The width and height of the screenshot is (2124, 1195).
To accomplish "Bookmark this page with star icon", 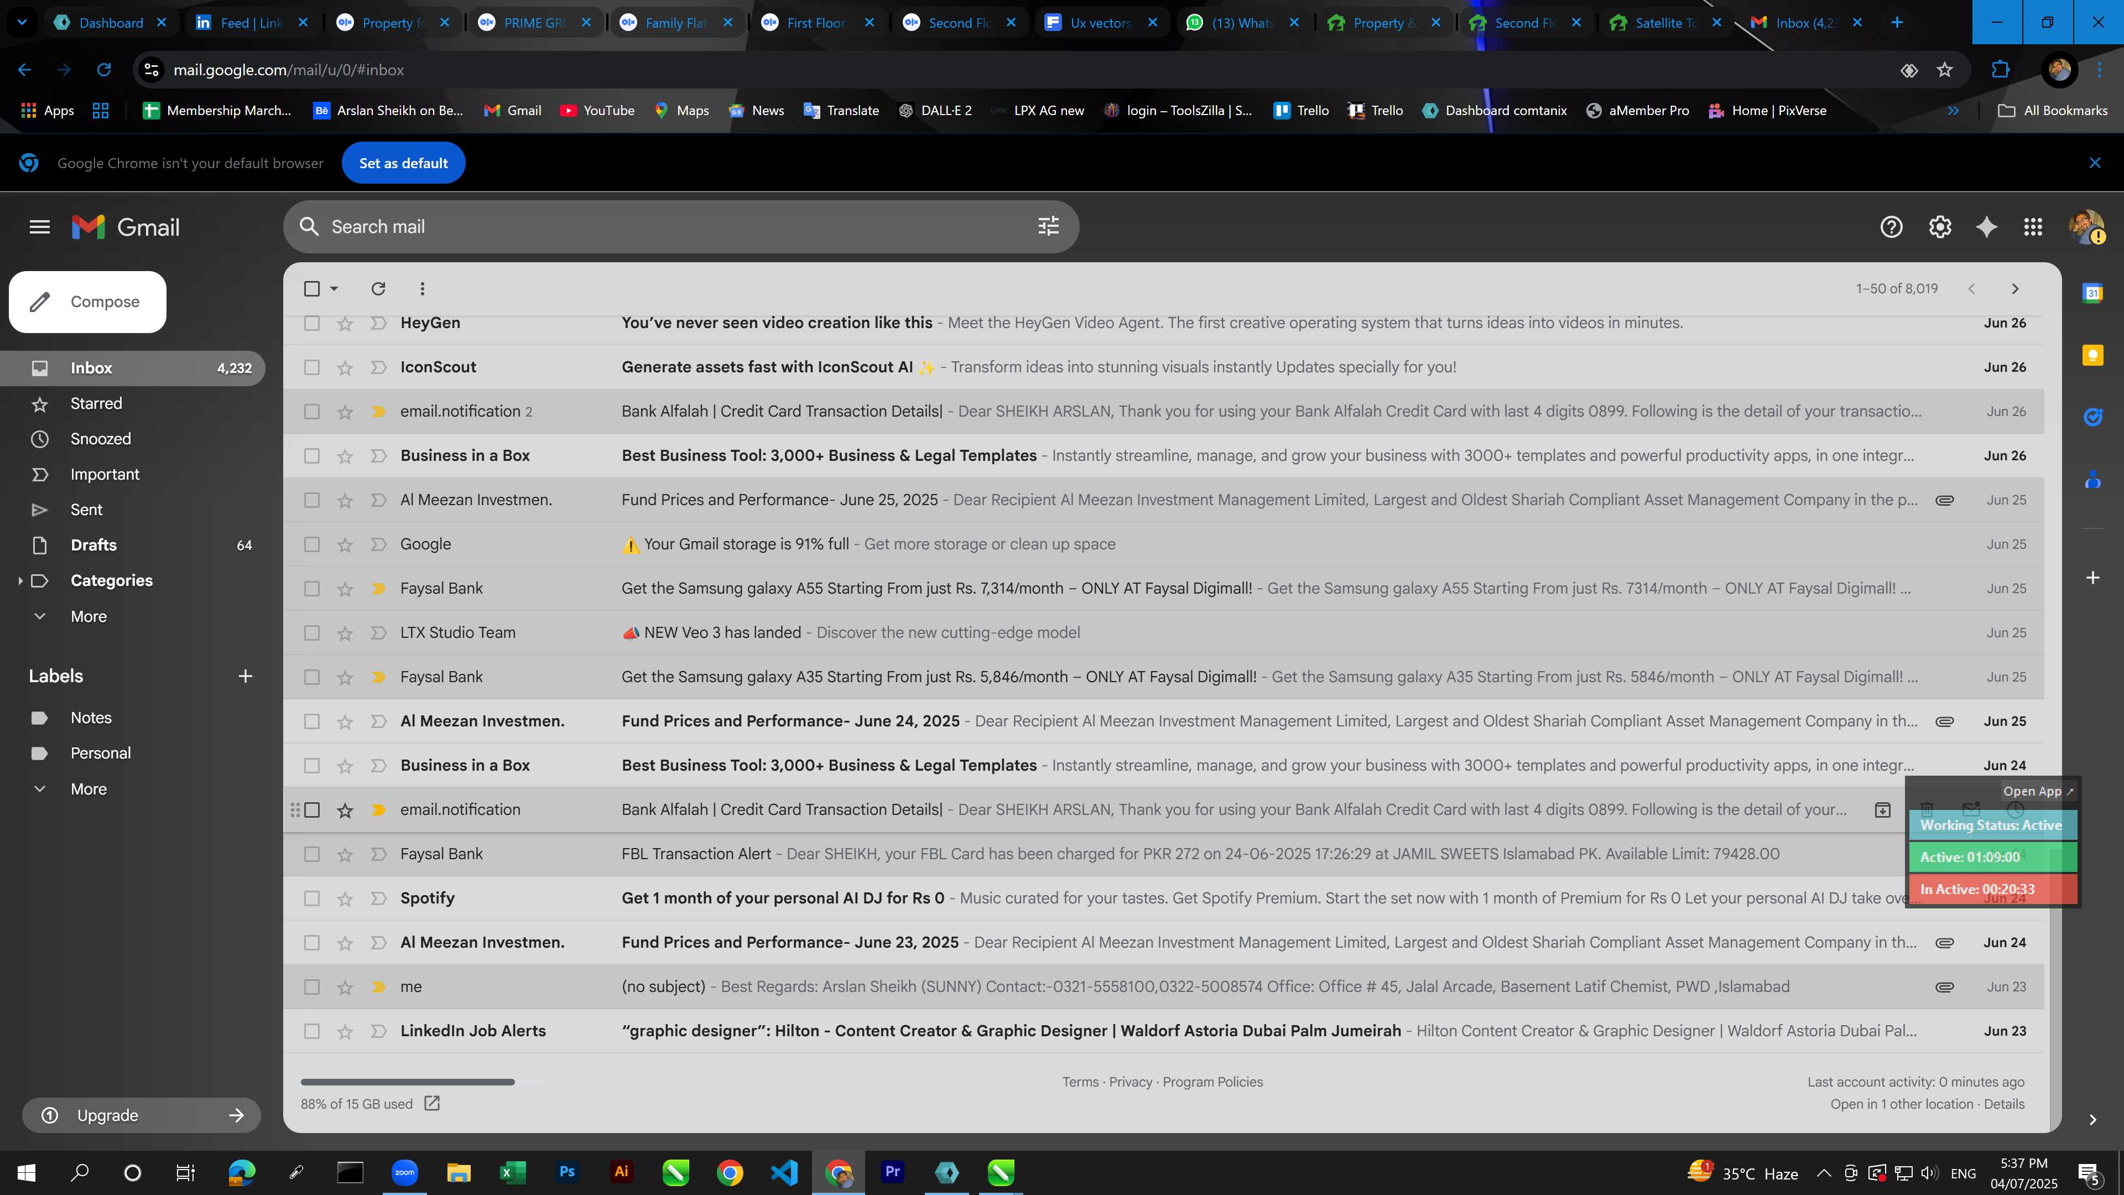I will tap(1945, 70).
